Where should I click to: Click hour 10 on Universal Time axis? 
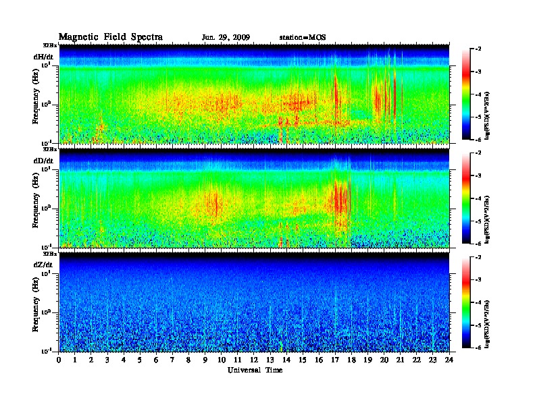[222, 360]
